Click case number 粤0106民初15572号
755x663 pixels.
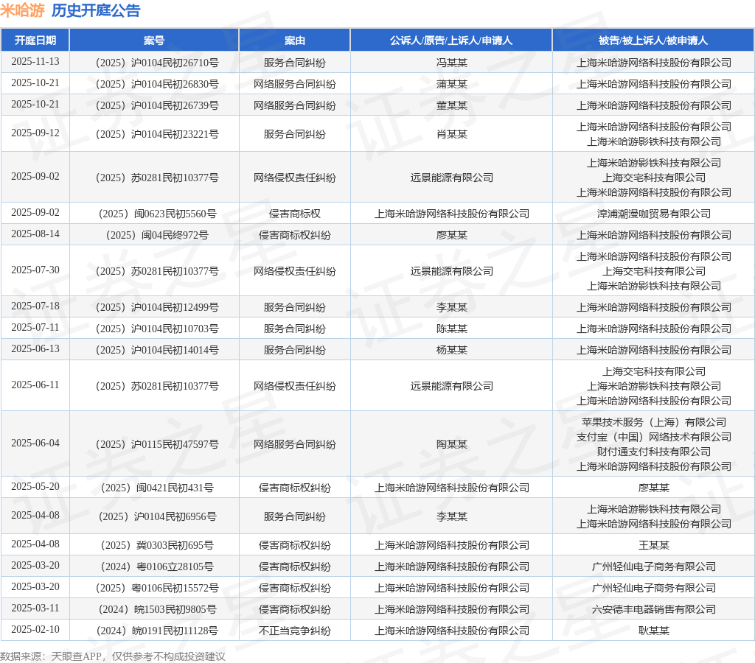[157, 588]
